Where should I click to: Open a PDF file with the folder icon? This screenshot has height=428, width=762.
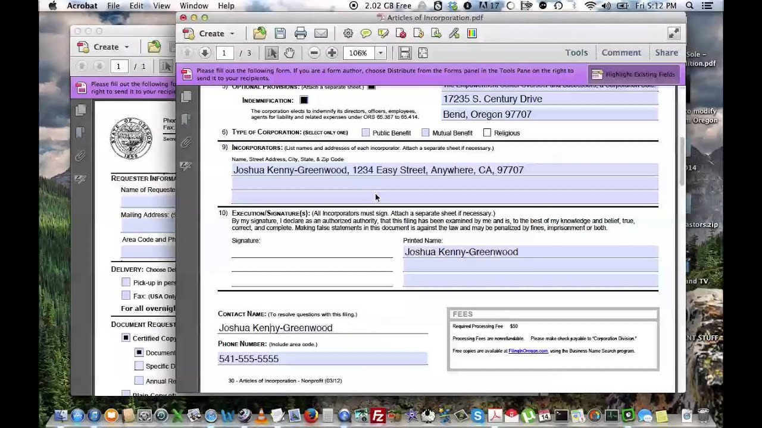point(260,33)
